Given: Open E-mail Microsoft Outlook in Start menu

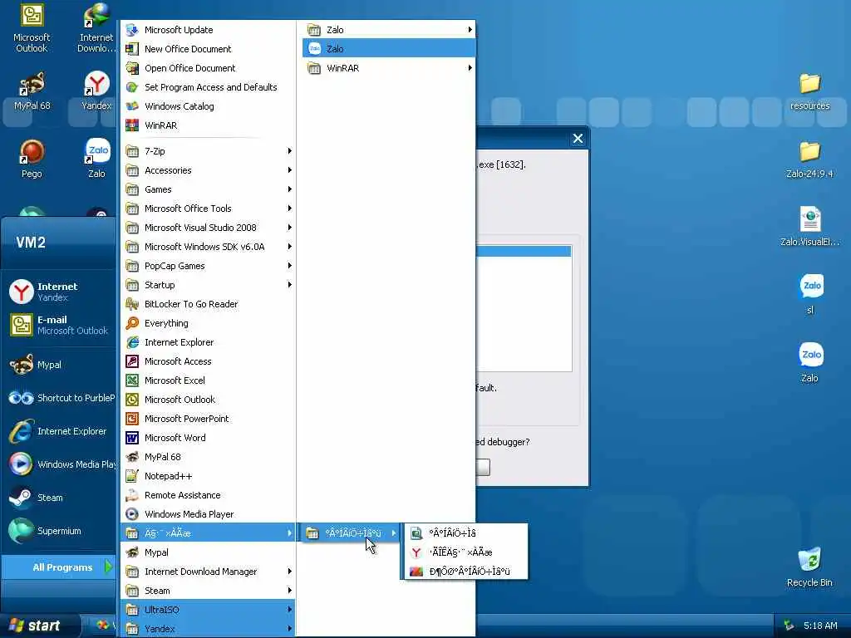Looking at the screenshot, I should point(59,325).
